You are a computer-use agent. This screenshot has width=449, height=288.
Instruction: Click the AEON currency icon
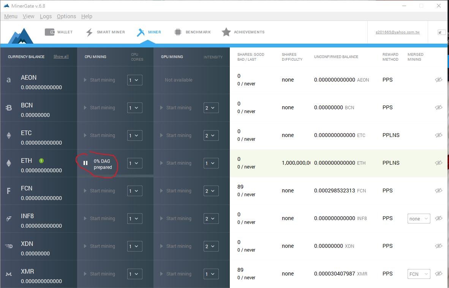point(9,80)
